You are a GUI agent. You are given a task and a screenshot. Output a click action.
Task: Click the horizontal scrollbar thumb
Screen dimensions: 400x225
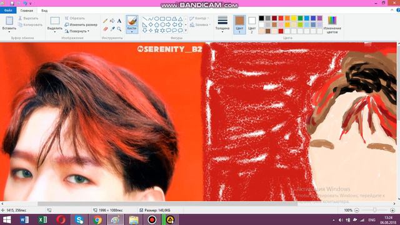[x=167, y=204]
